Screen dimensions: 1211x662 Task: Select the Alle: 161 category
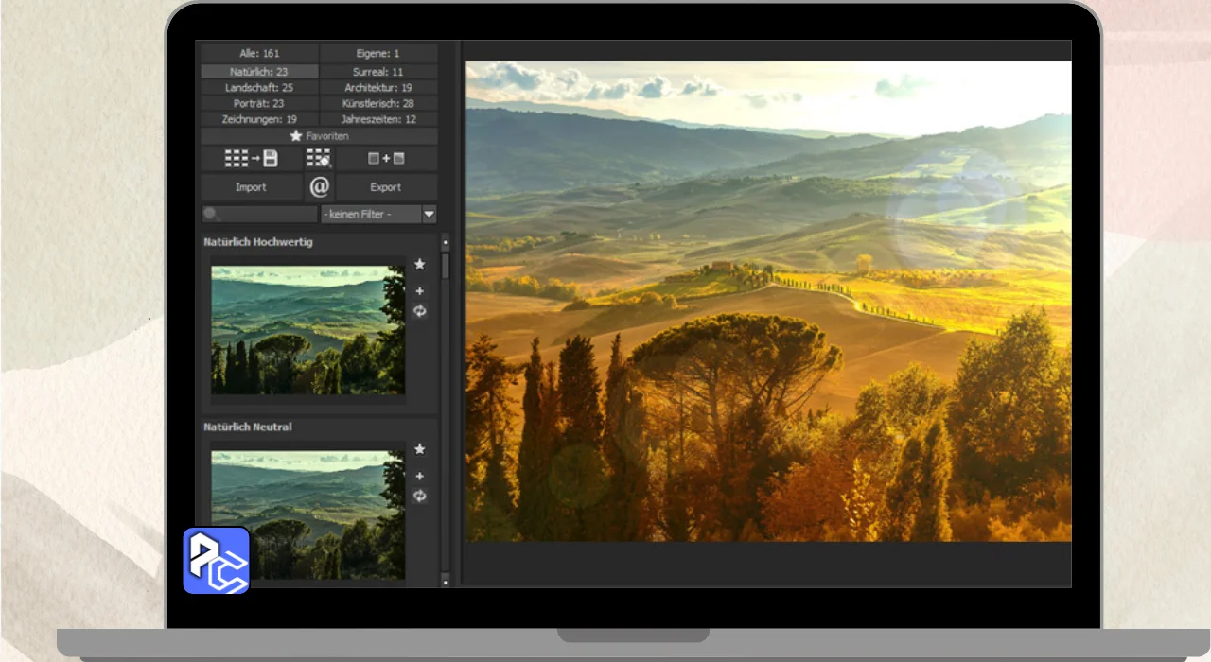point(259,54)
